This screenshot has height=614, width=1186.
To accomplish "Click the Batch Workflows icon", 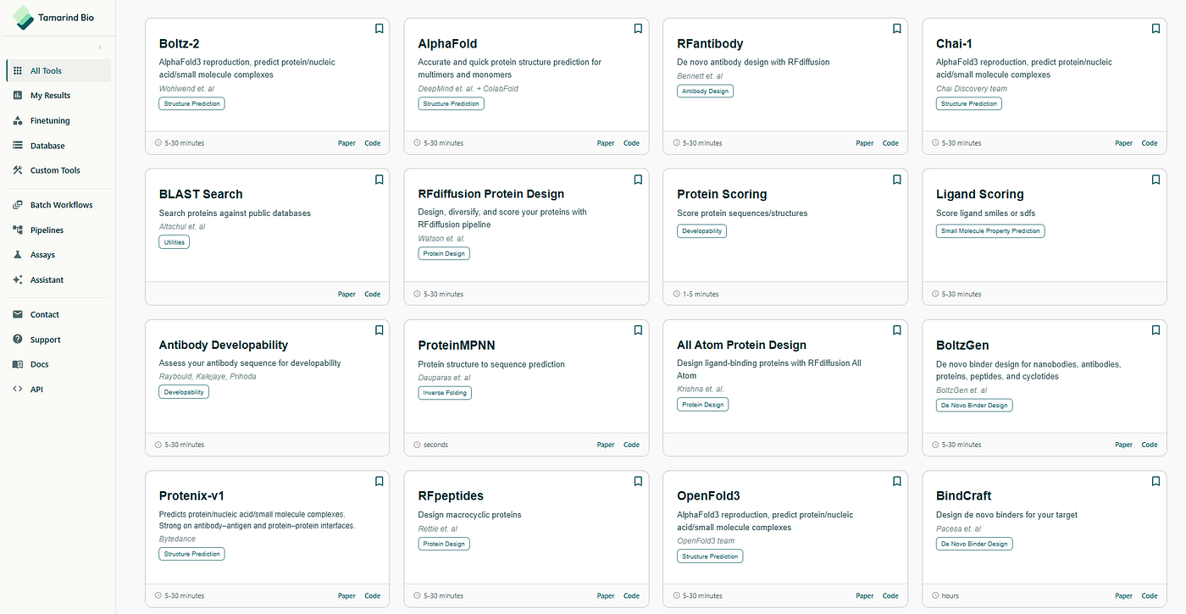I will [18, 205].
